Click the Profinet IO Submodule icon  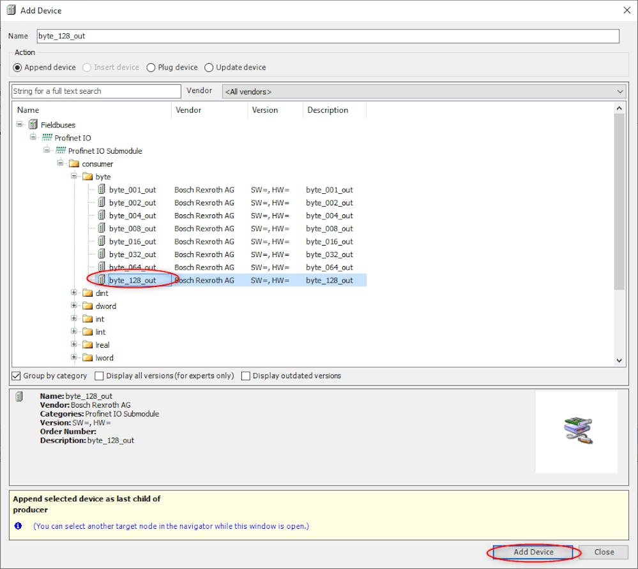pyautogui.click(x=61, y=151)
